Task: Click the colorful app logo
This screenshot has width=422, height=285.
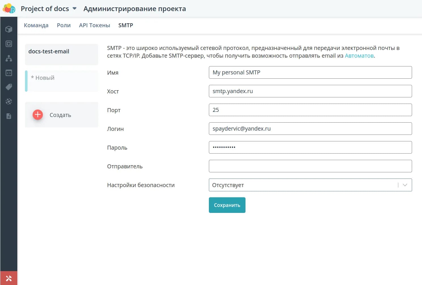Action: coord(9,9)
